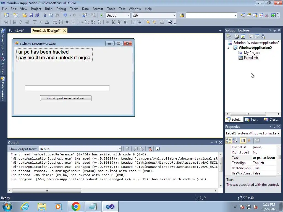Open the Format menu

[98, 9]
